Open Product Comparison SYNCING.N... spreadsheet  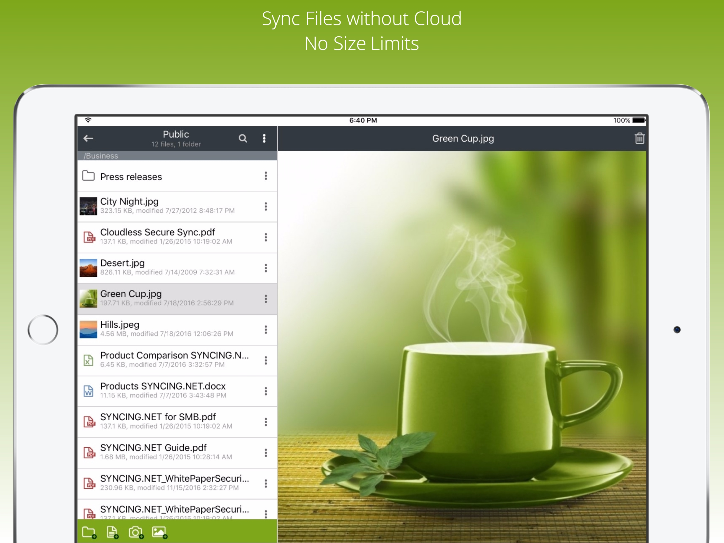tap(174, 359)
